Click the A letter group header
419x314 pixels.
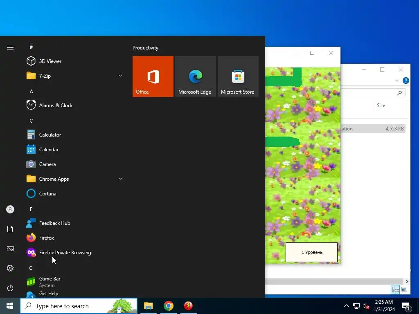click(x=31, y=91)
